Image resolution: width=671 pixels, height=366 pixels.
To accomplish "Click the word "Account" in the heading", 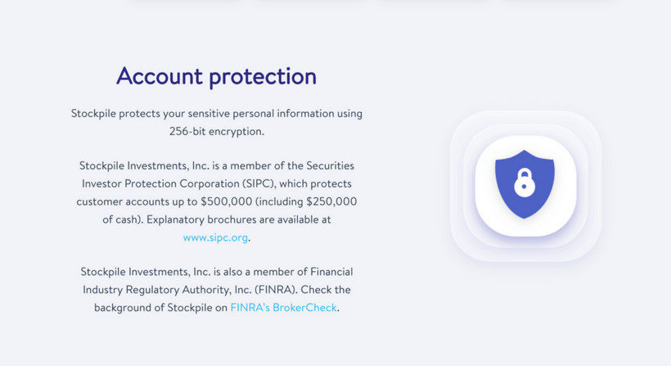I will click(x=159, y=76).
